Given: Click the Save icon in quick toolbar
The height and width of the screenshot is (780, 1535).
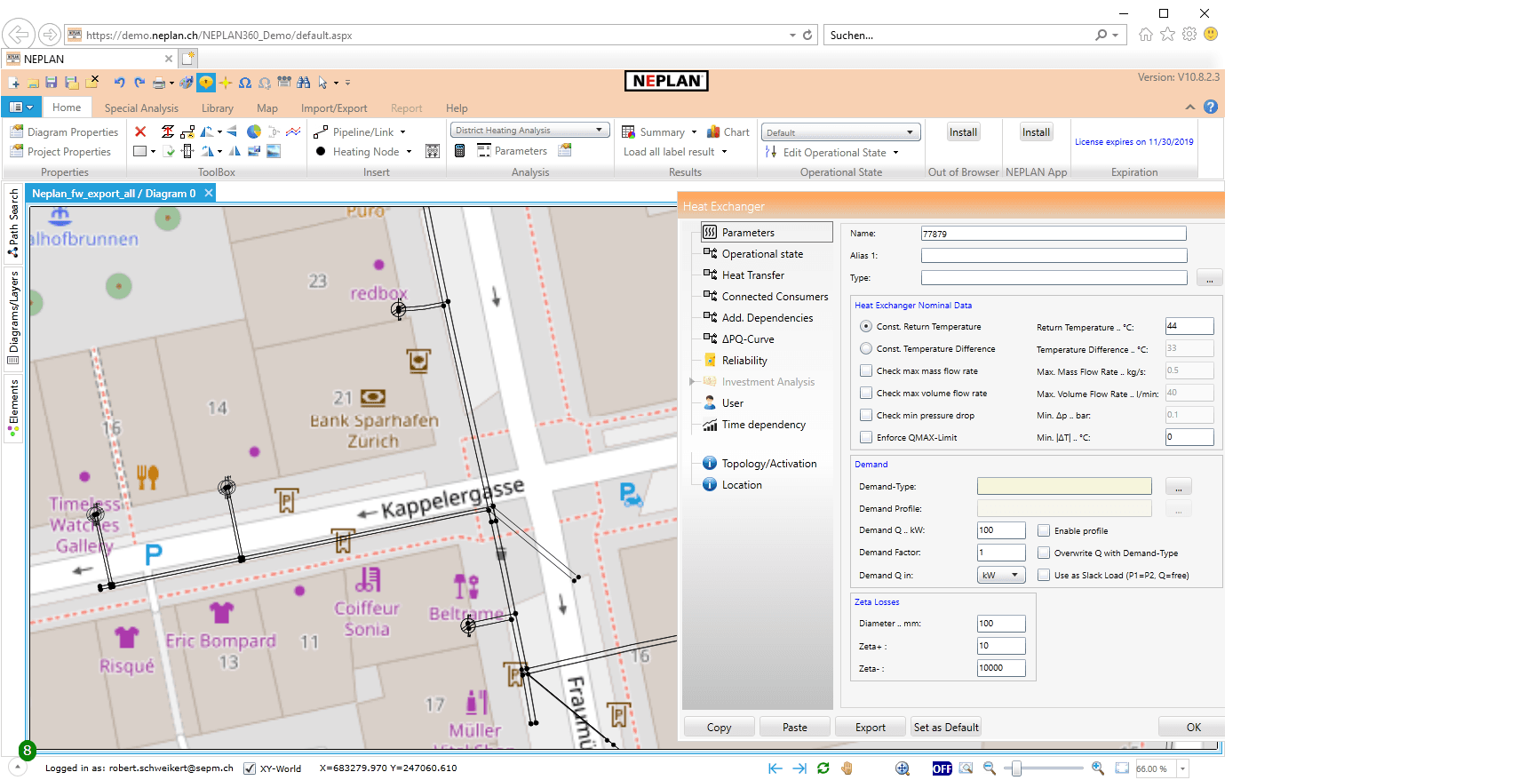Looking at the screenshot, I should tap(52, 83).
